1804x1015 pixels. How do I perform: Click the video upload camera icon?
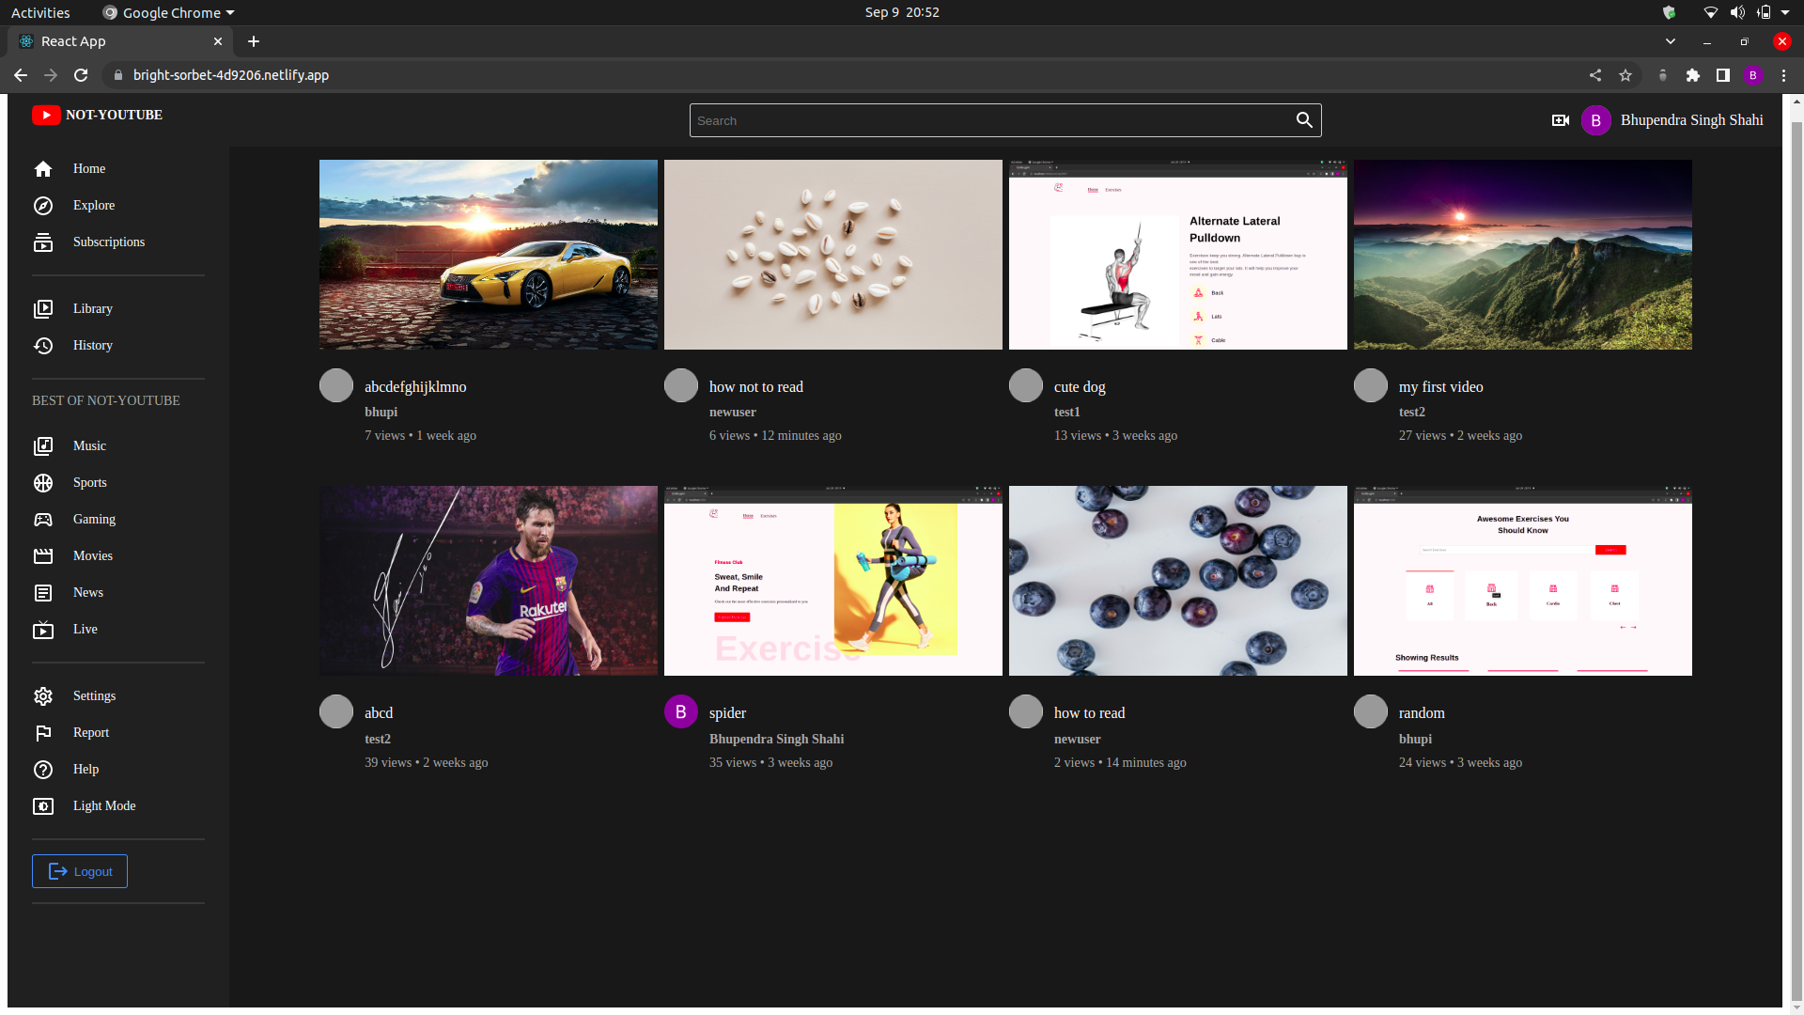(1560, 120)
